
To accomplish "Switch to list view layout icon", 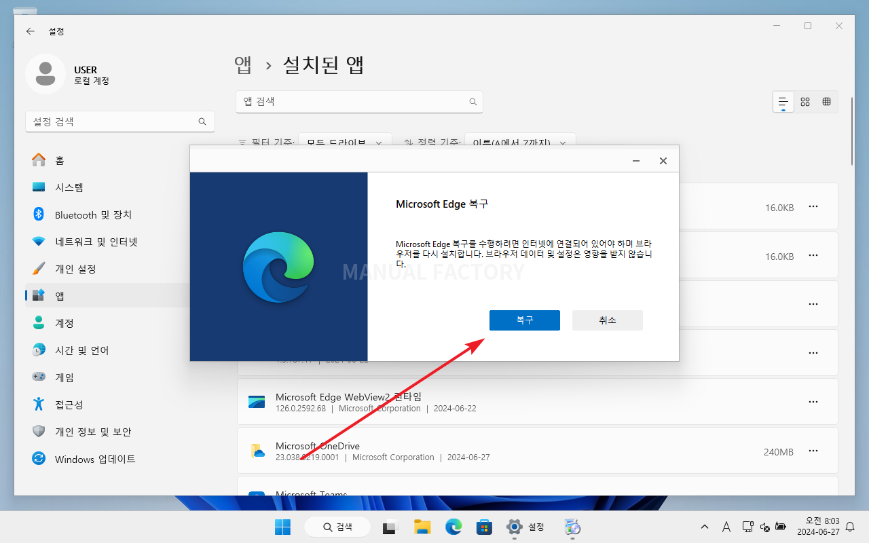I will pyautogui.click(x=783, y=102).
